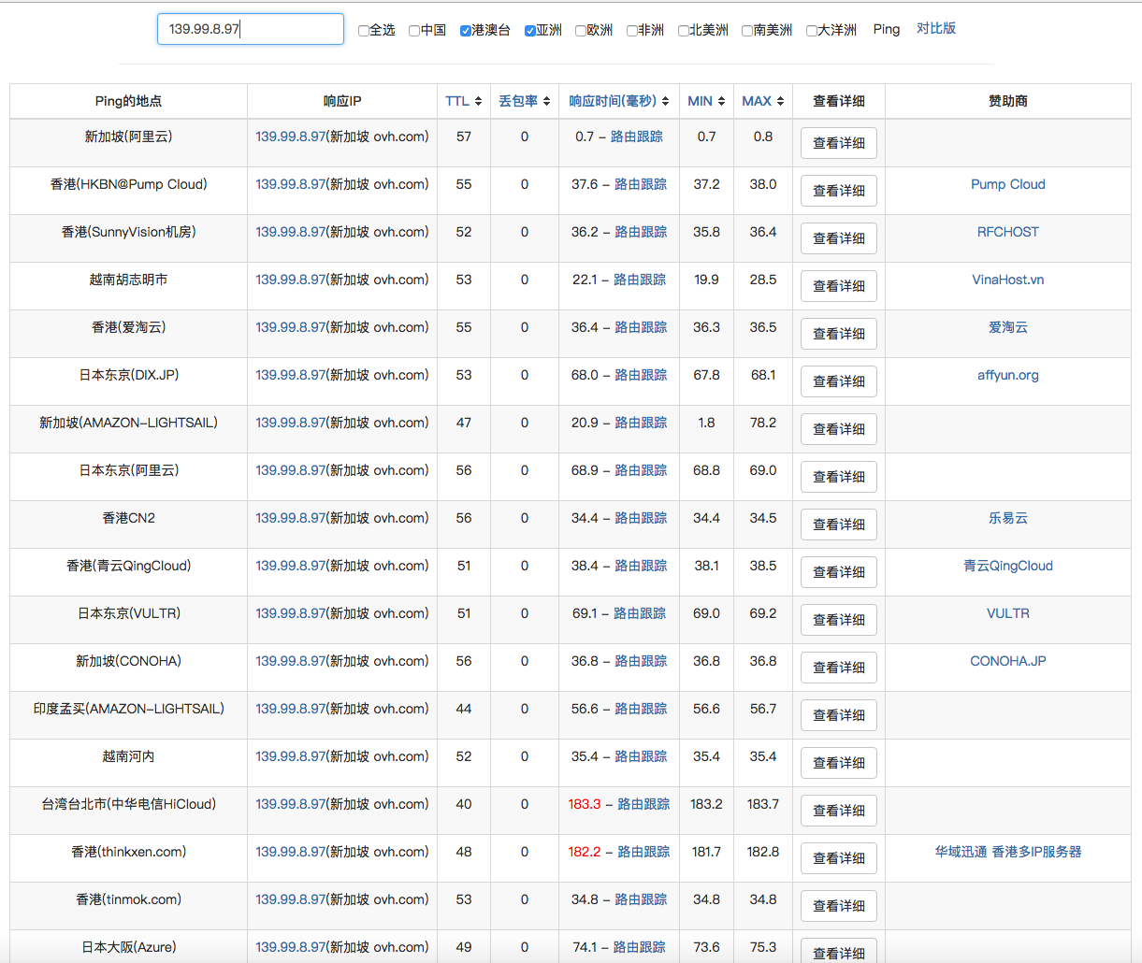Image resolution: width=1142 pixels, height=963 pixels.
Task: Sort table by TTL column
Action: coord(463,101)
